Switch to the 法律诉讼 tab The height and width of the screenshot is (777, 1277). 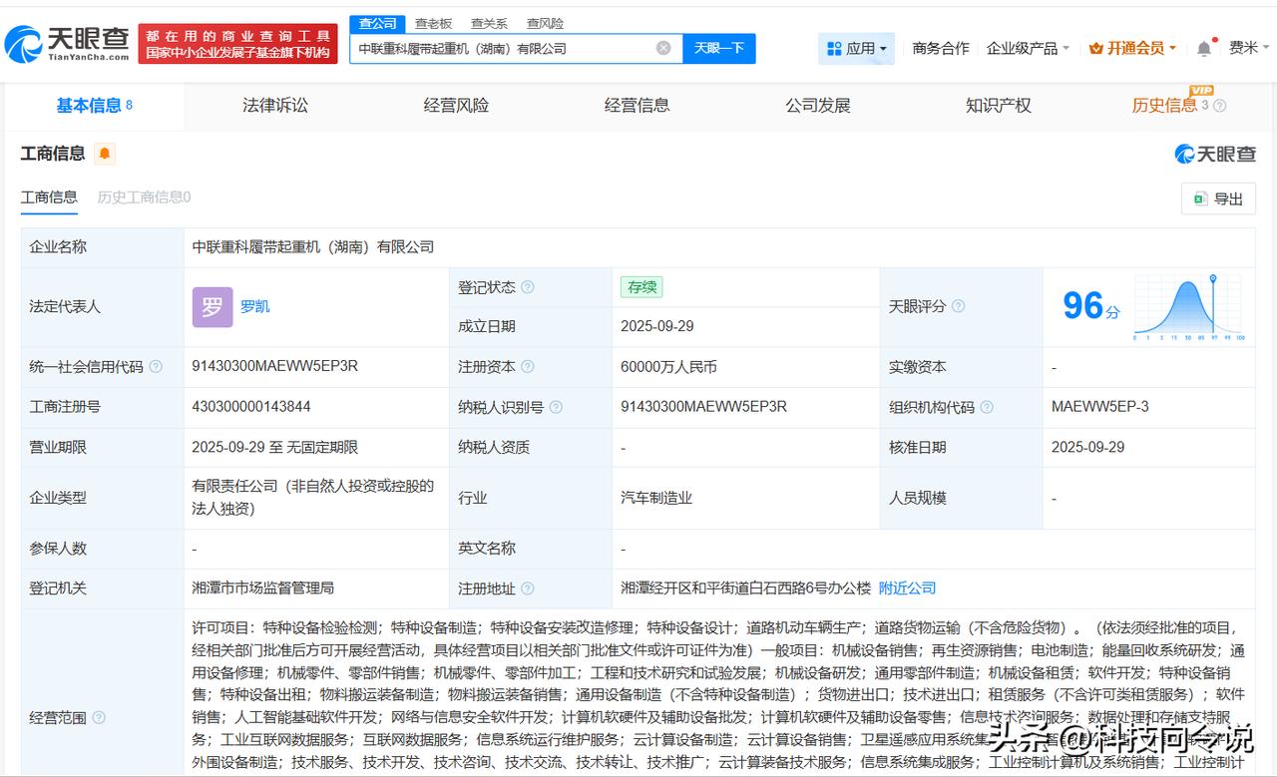coord(275,106)
